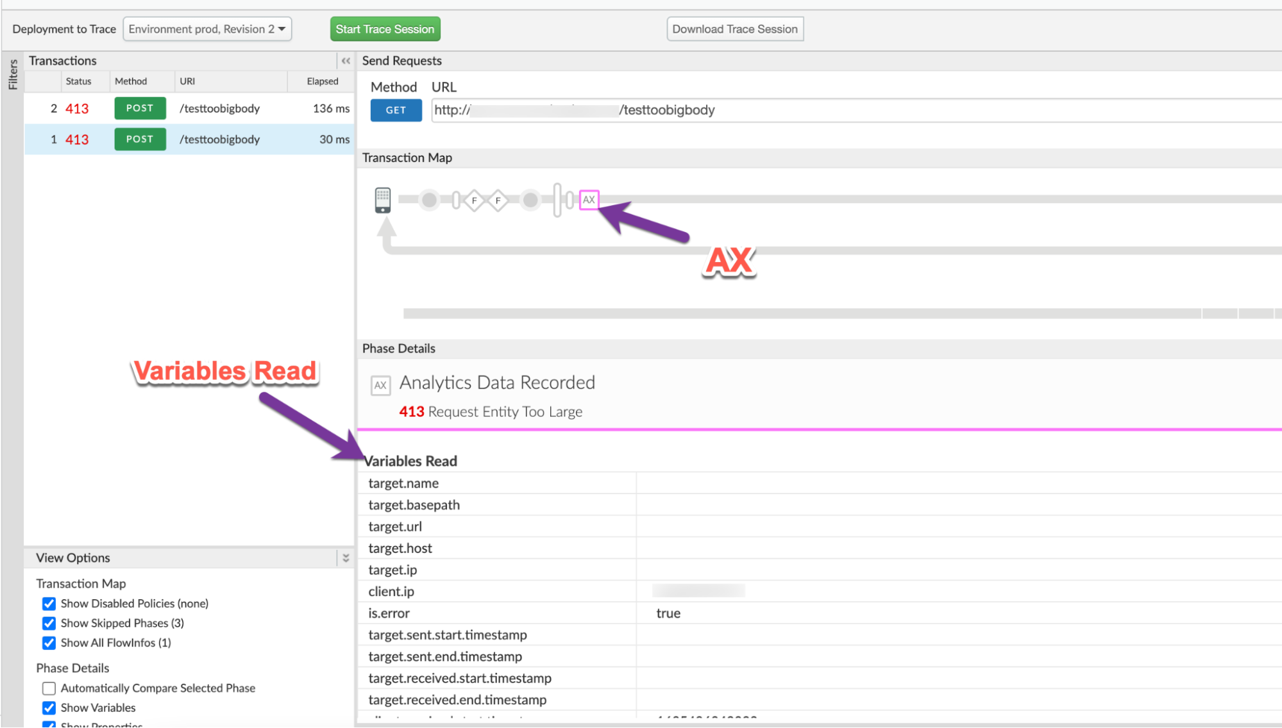Click the second gray circle phase node
This screenshot has height=728, width=1282.
pos(530,200)
